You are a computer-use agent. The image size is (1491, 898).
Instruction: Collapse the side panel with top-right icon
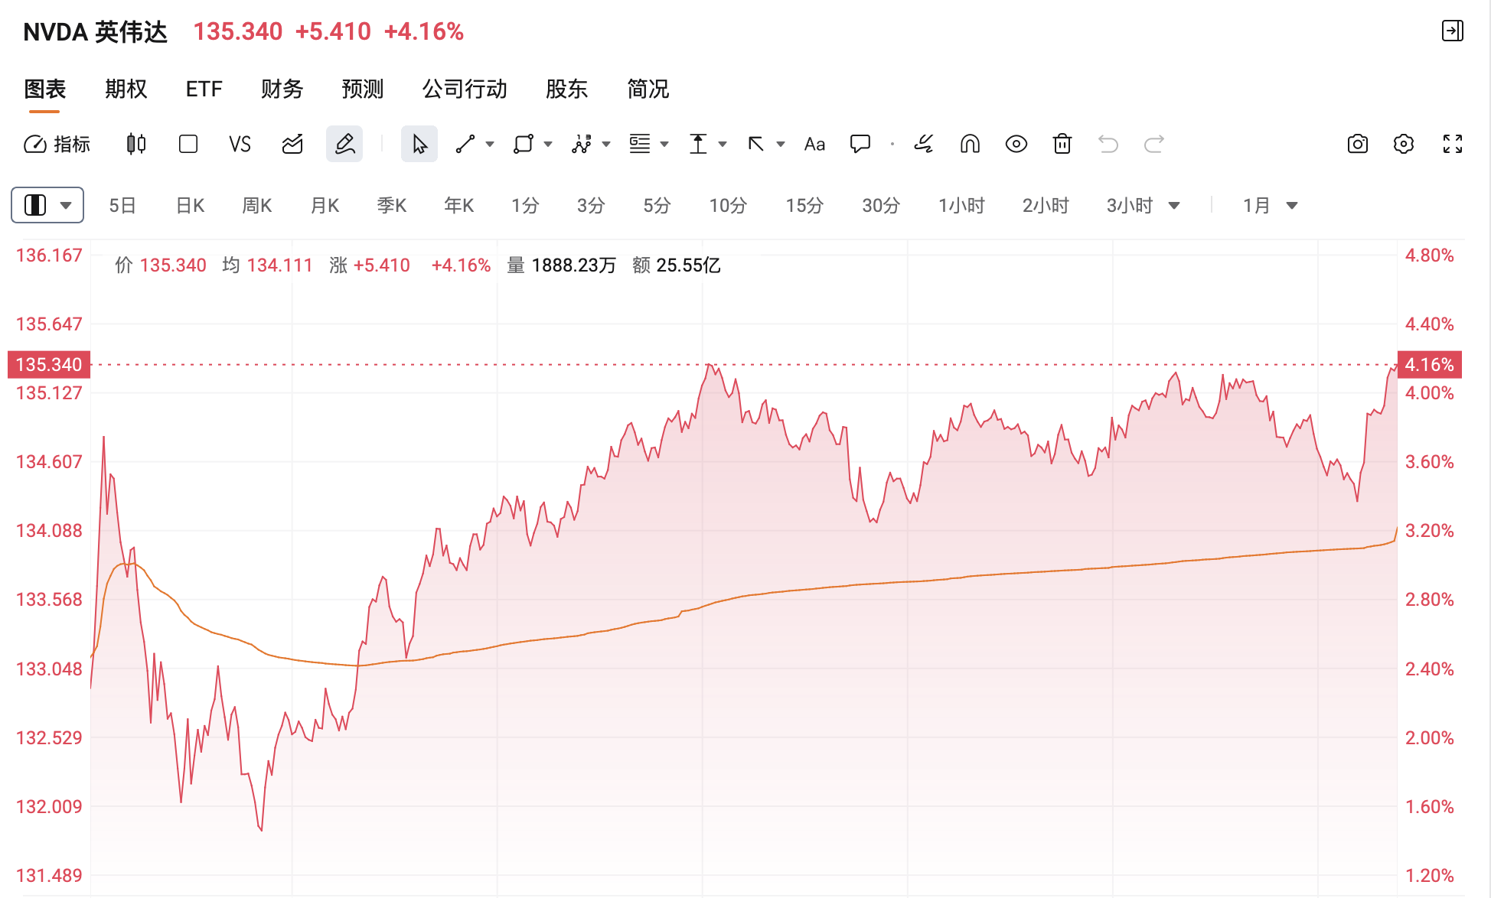point(1453,31)
